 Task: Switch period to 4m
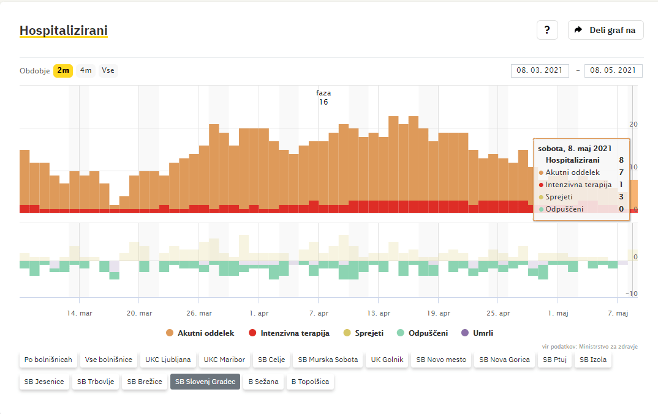pyautogui.click(x=86, y=70)
